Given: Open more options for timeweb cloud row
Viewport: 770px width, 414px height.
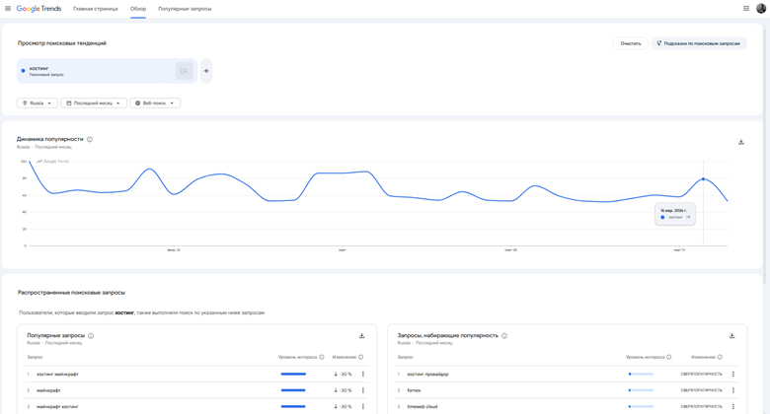Looking at the screenshot, I should (733, 407).
